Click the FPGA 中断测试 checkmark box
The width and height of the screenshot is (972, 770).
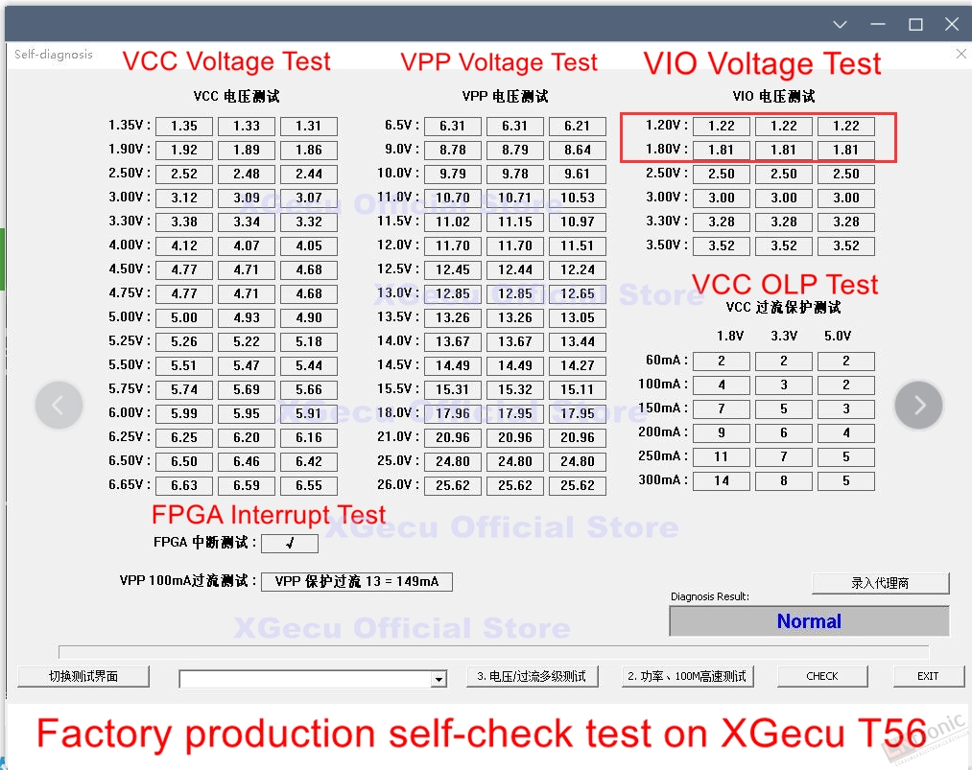(x=290, y=544)
